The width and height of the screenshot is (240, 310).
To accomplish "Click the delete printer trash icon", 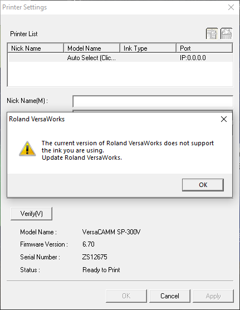I will click(x=227, y=33).
